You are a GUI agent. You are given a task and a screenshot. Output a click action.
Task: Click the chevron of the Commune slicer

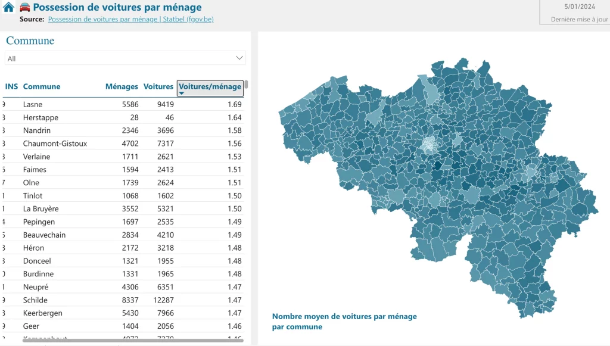(x=239, y=58)
